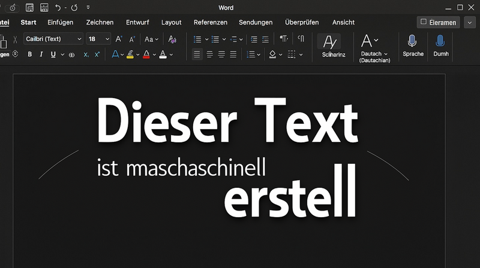Toggle italic formatting with the I icon
The image size is (480, 268).
pyautogui.click(x=41, y=54)
